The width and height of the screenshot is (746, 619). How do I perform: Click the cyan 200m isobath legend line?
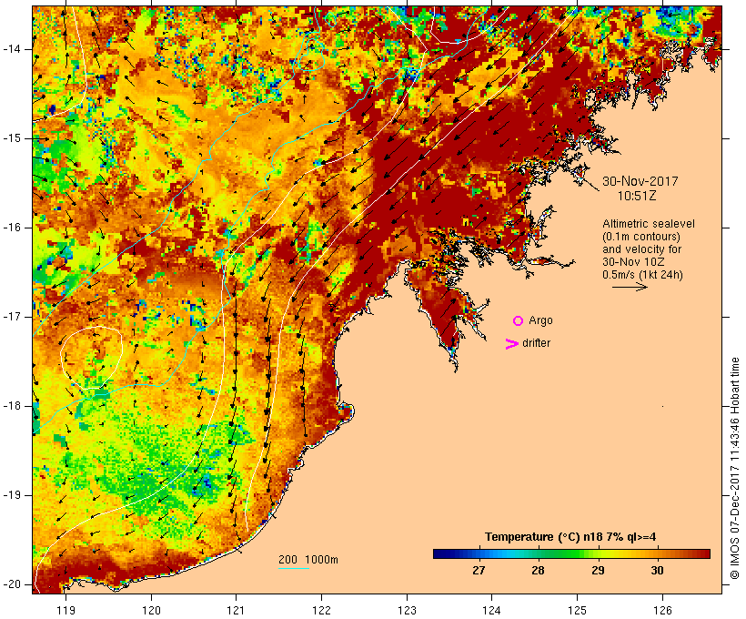[294, 568]
